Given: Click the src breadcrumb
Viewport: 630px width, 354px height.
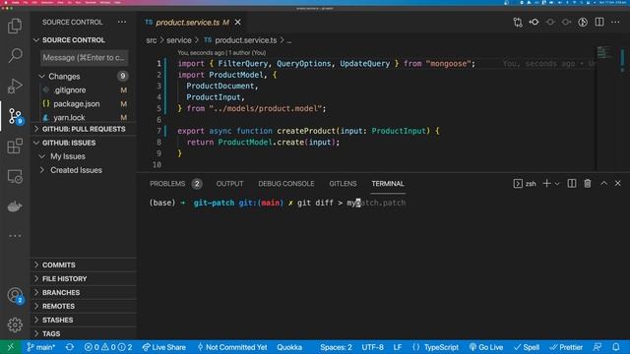Looking at the screenshot, I should pos(151,40).
